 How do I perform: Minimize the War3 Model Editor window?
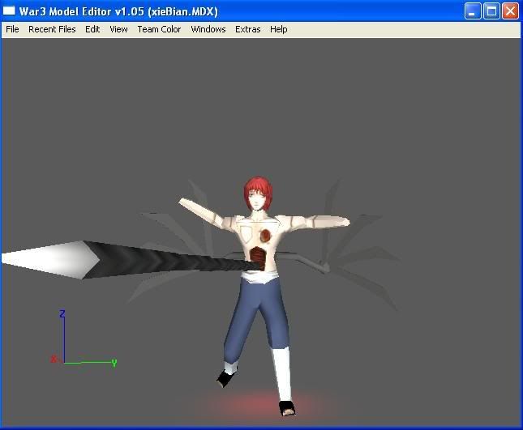pyautogui.click(x=472, y=11)
